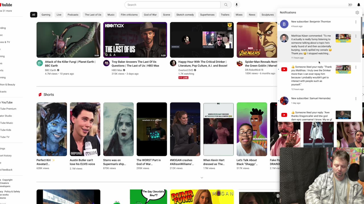Open the M3GAN 'Dumb Fun' video thumbnail
364x204 pixels.
pos(202,197)
